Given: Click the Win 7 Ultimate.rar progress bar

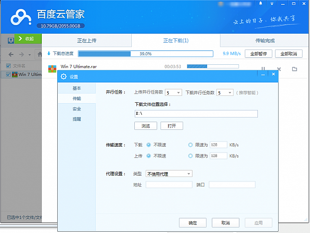Looking at the screenshot, I should (x=213, y=66).
